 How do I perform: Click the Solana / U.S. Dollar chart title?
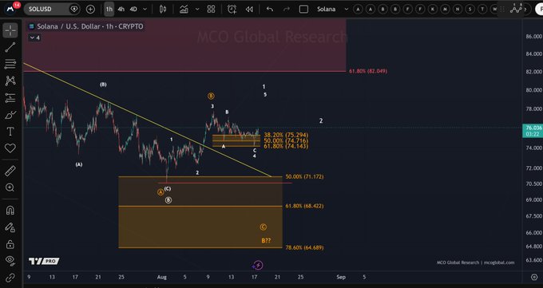pyautogui.click(x=89, y=26)
